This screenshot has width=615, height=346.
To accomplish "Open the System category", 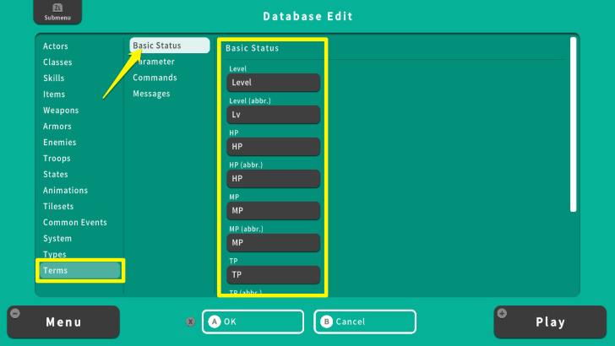I will pyautogui.click(x=57, y=239).
